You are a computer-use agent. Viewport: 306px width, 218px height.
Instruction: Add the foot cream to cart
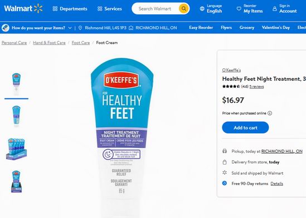[x=245, y=127]
